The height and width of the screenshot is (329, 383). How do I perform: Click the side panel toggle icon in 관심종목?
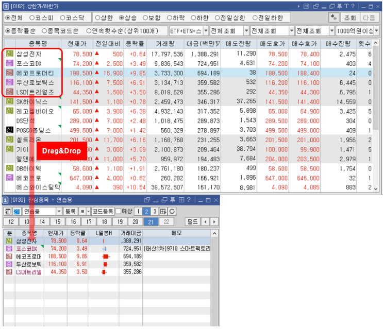(x=8, y=211)
